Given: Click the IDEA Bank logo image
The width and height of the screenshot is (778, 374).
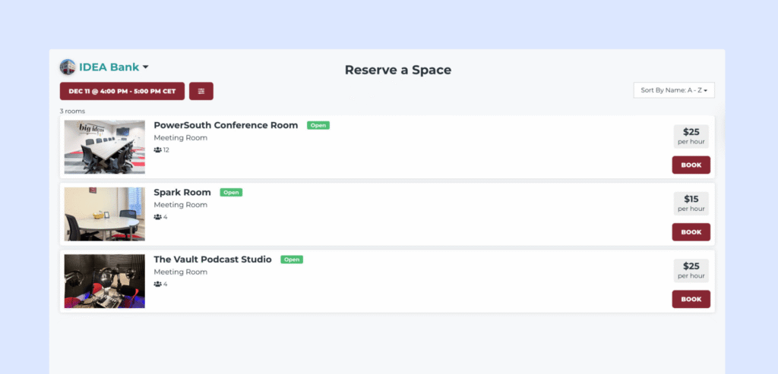Looking at the screenshot, I should coord(68,67).
